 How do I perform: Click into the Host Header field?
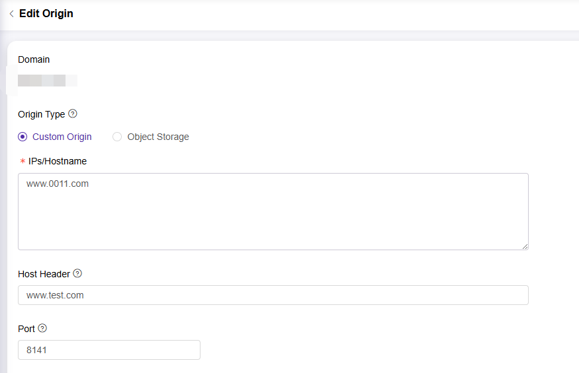point(273,295)
